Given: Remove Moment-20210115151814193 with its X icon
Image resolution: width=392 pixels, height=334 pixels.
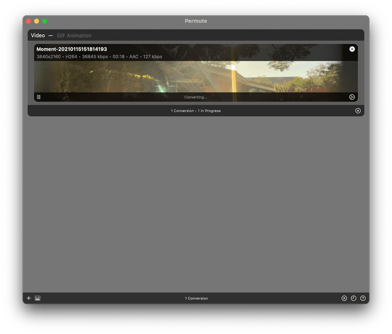Looking at the screenshot, I should tap(352, 49).
